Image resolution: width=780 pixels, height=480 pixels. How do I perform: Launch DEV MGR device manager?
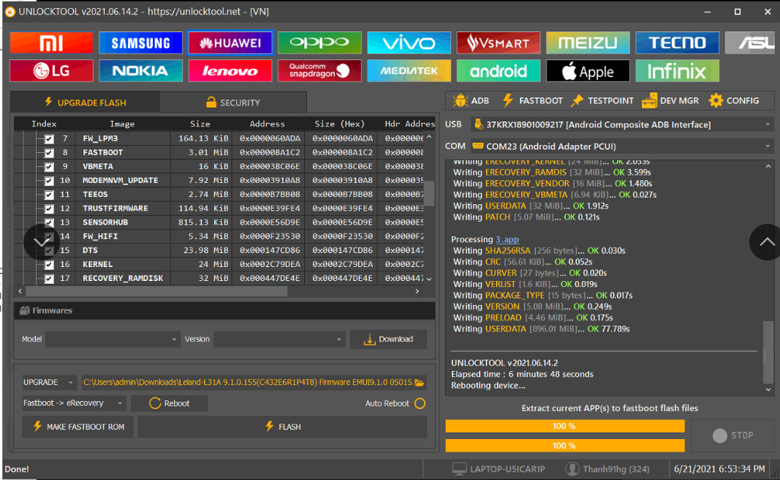[x=670, y=100]
